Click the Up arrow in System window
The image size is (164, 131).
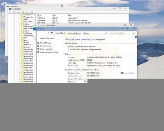tap(49, 33)
